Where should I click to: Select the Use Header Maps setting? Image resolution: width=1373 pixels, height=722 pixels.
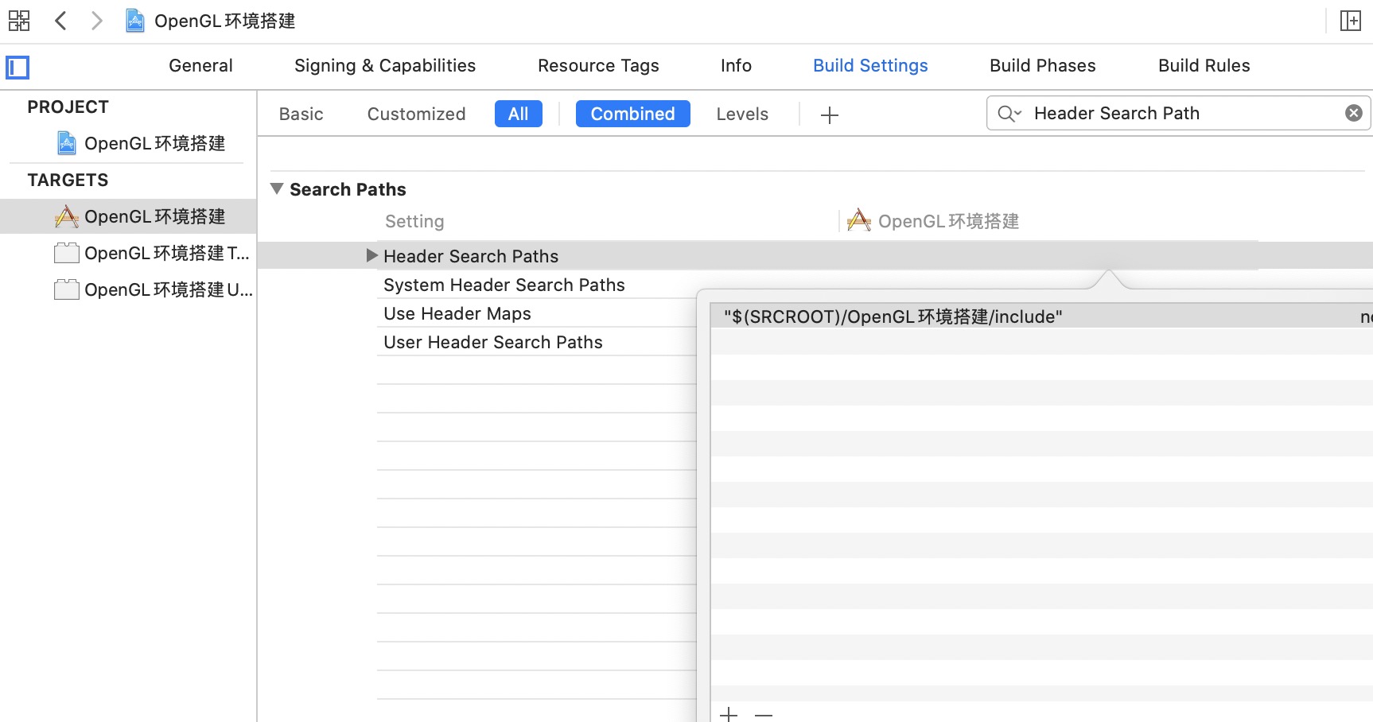(457, 313)
